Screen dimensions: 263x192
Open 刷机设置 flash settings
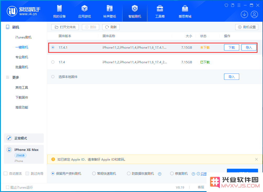click(x=247, y=27)
